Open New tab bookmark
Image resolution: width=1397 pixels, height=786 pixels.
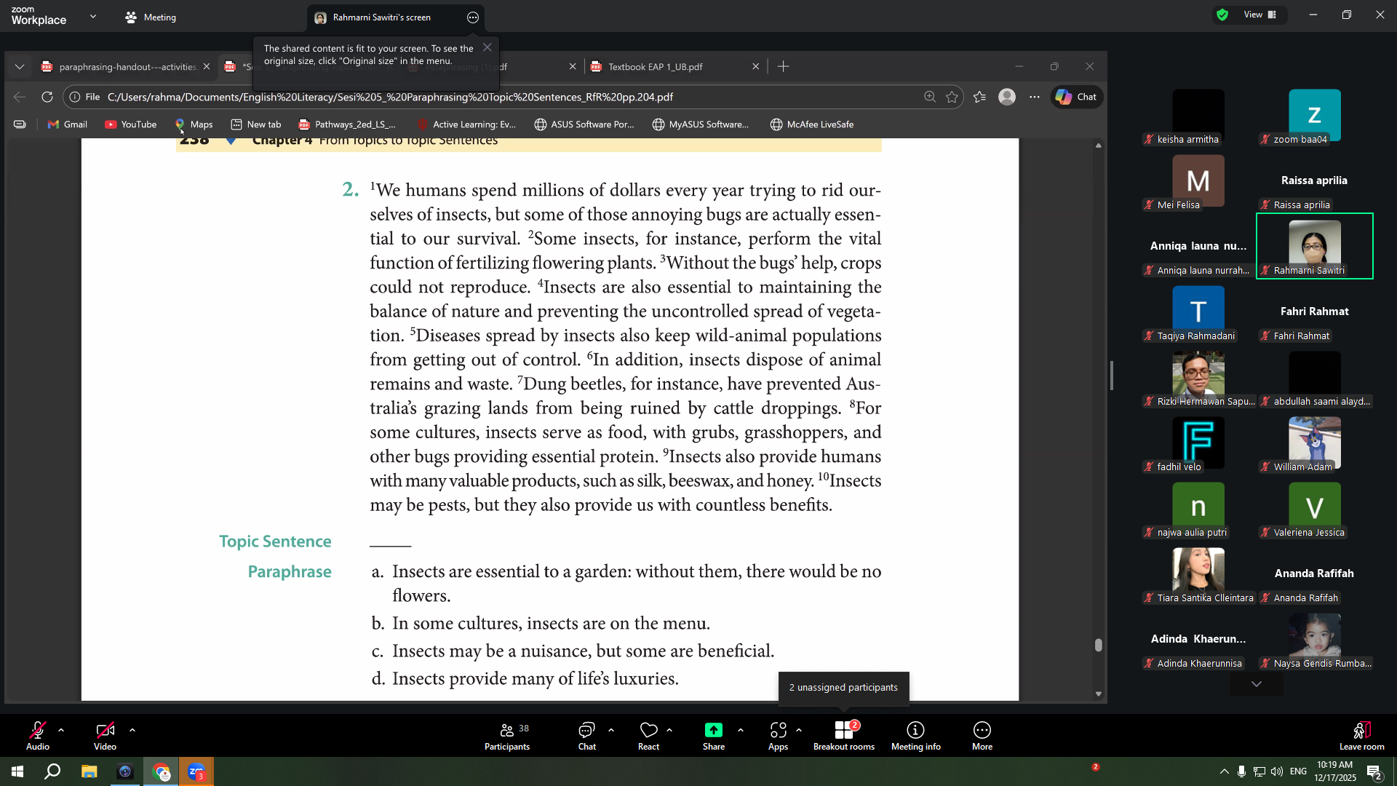pyautogui.click(x=256, y=124)
